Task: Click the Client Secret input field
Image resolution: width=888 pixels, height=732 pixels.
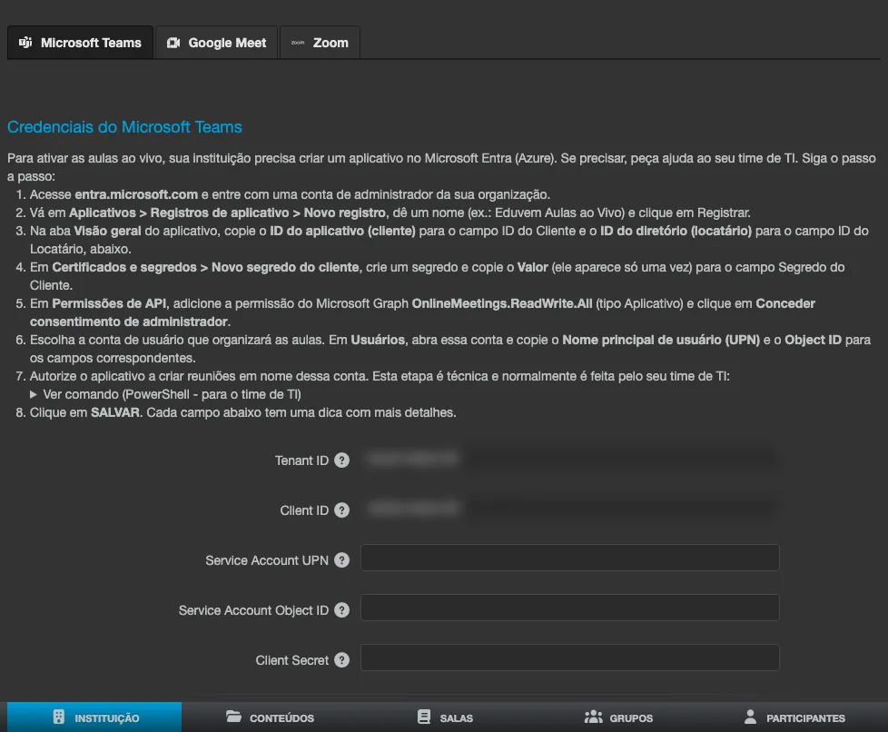Action: click(x=569, y=658)
